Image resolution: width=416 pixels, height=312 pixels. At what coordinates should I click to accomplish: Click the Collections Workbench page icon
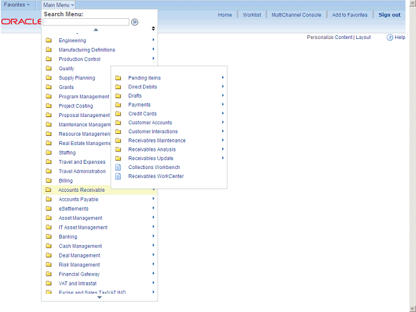point(118,167)
